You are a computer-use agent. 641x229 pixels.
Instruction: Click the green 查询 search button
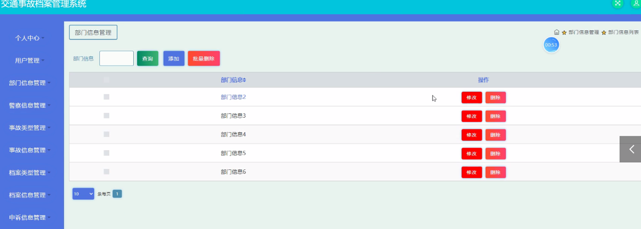pos(148,59)
